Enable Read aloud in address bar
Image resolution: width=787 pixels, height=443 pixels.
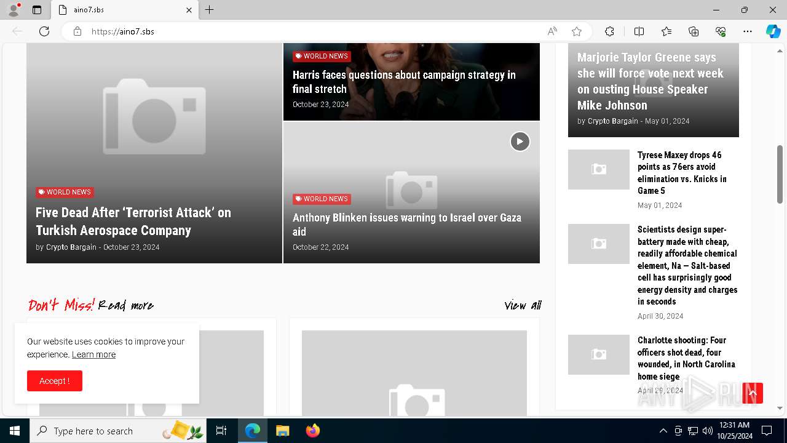pyautogui.click(x=552, y=31)
